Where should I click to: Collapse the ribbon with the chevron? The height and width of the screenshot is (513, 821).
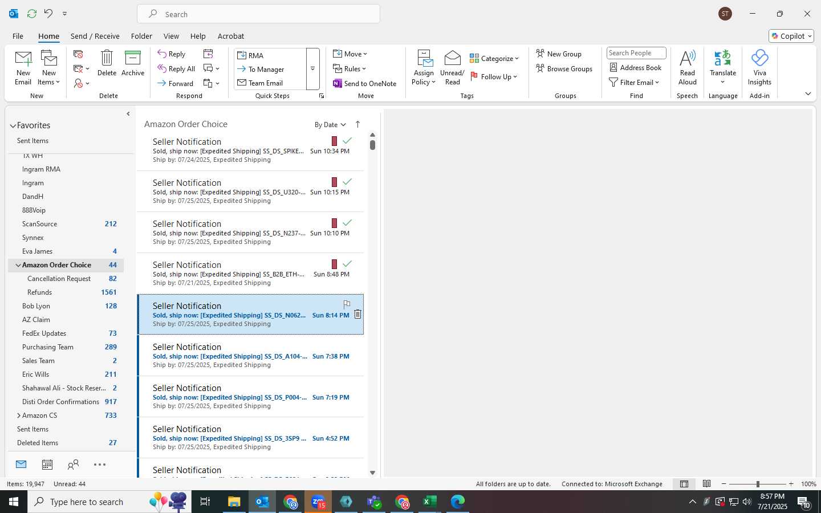point(808,93)
